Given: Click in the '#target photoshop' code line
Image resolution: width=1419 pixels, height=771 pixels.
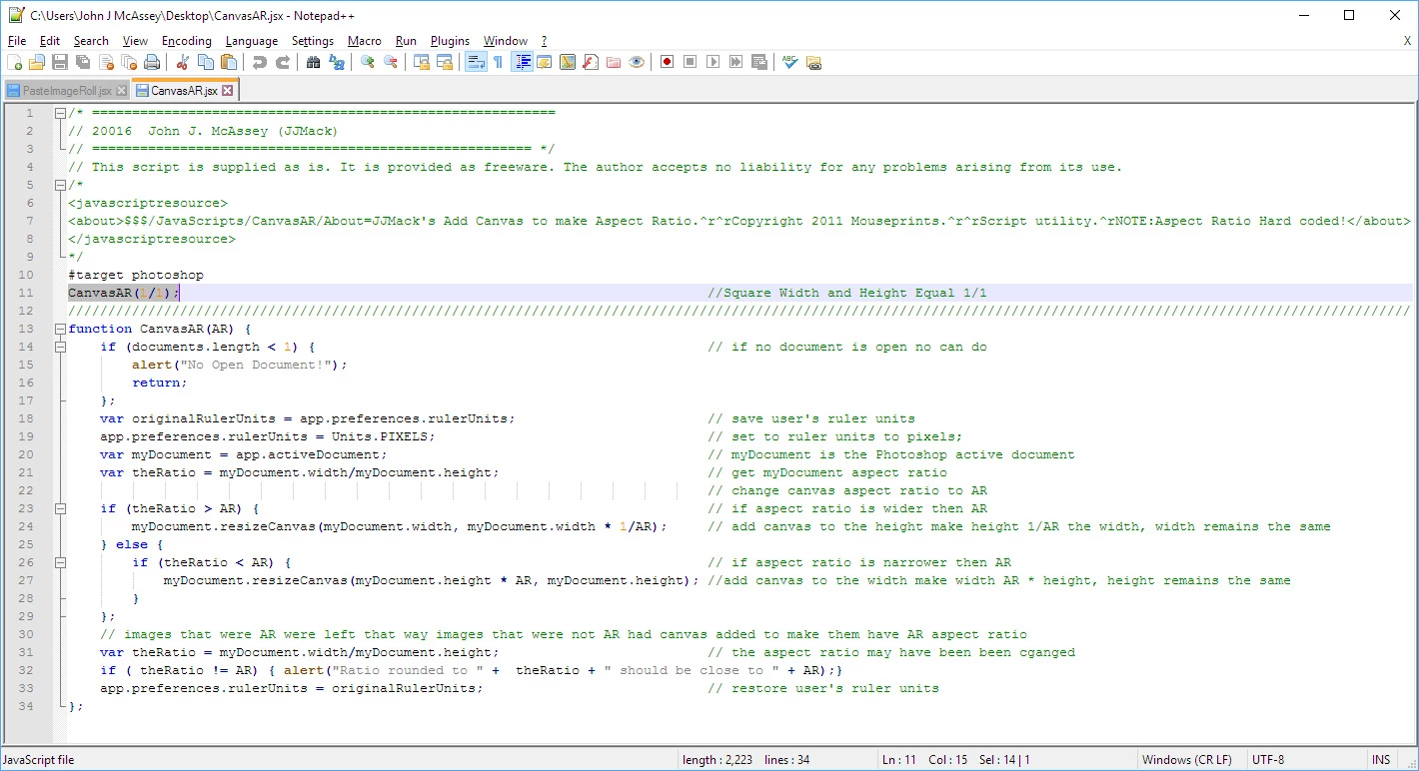Looking at the screenshot, I should pyautogui.click(x=136, y=275).
